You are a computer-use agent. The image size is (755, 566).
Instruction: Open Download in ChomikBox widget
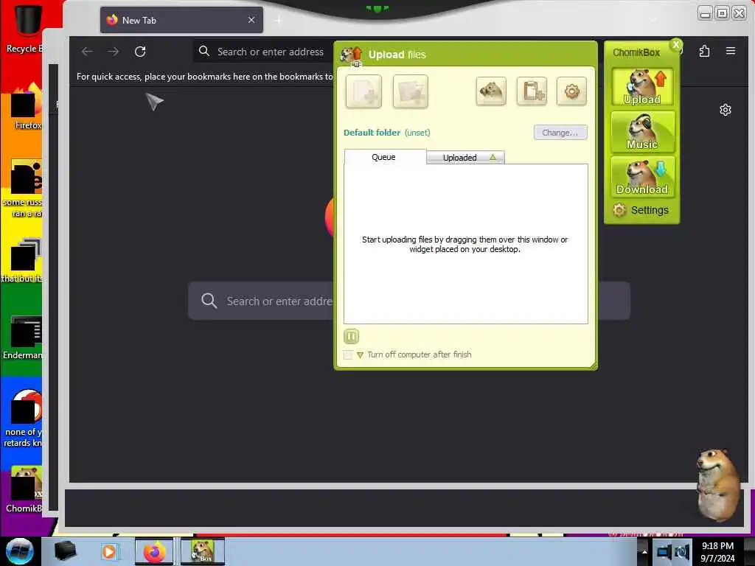(x=642, y=177)
